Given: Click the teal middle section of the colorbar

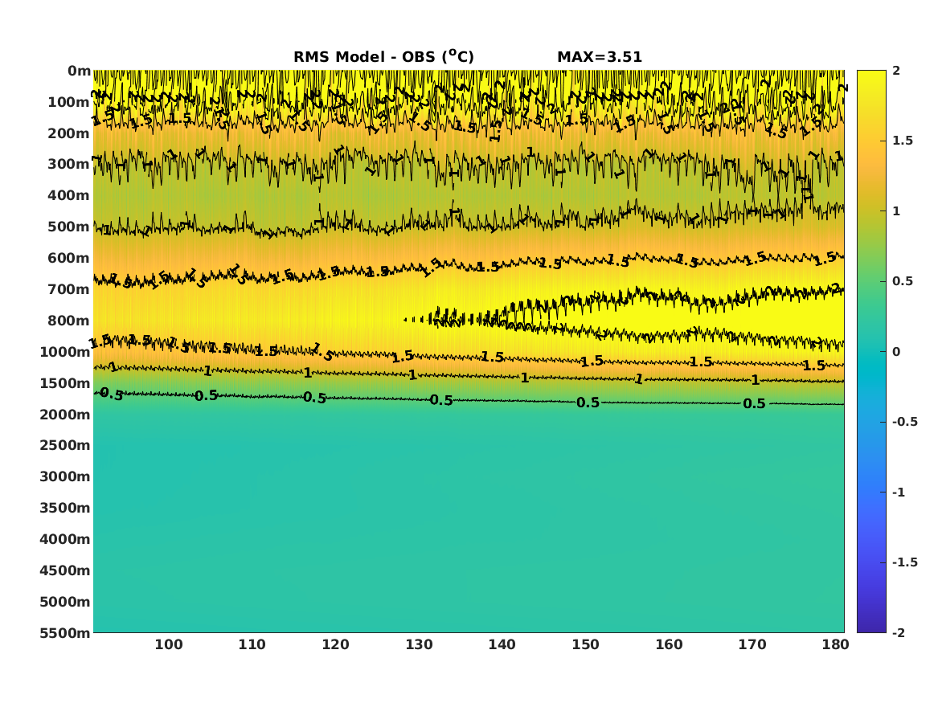Looking at the screenshot, I should click(x=871, y=352).
